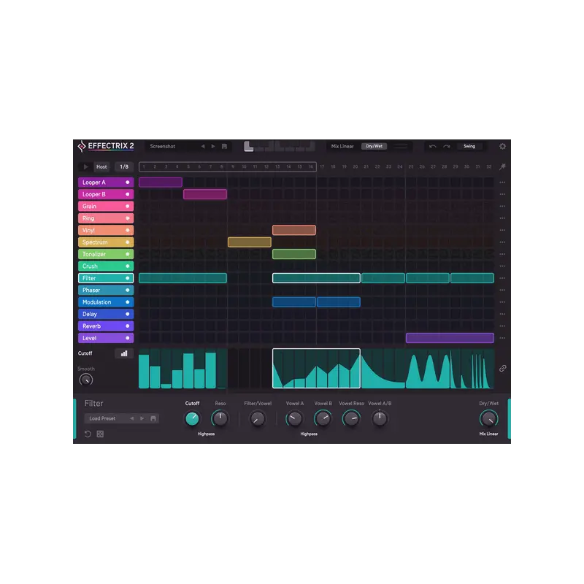Click the undo arrow icon
The height and width of the screenshot is (584, 584).
tap(432, 147)
